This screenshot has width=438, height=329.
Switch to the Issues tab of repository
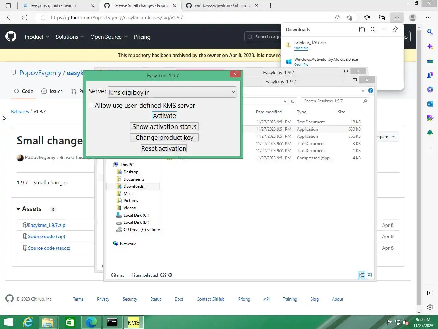pyautogui.click(x=52, y=91)
